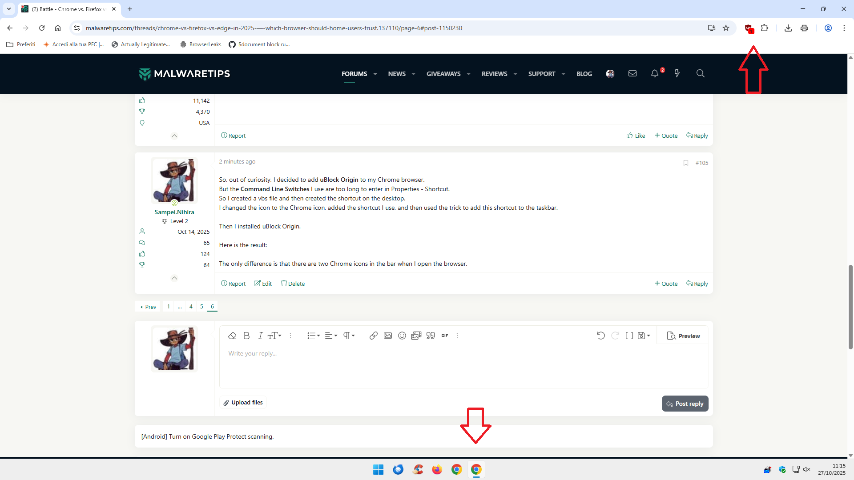Open the forum search magnifier icon

tap(701, 73)
